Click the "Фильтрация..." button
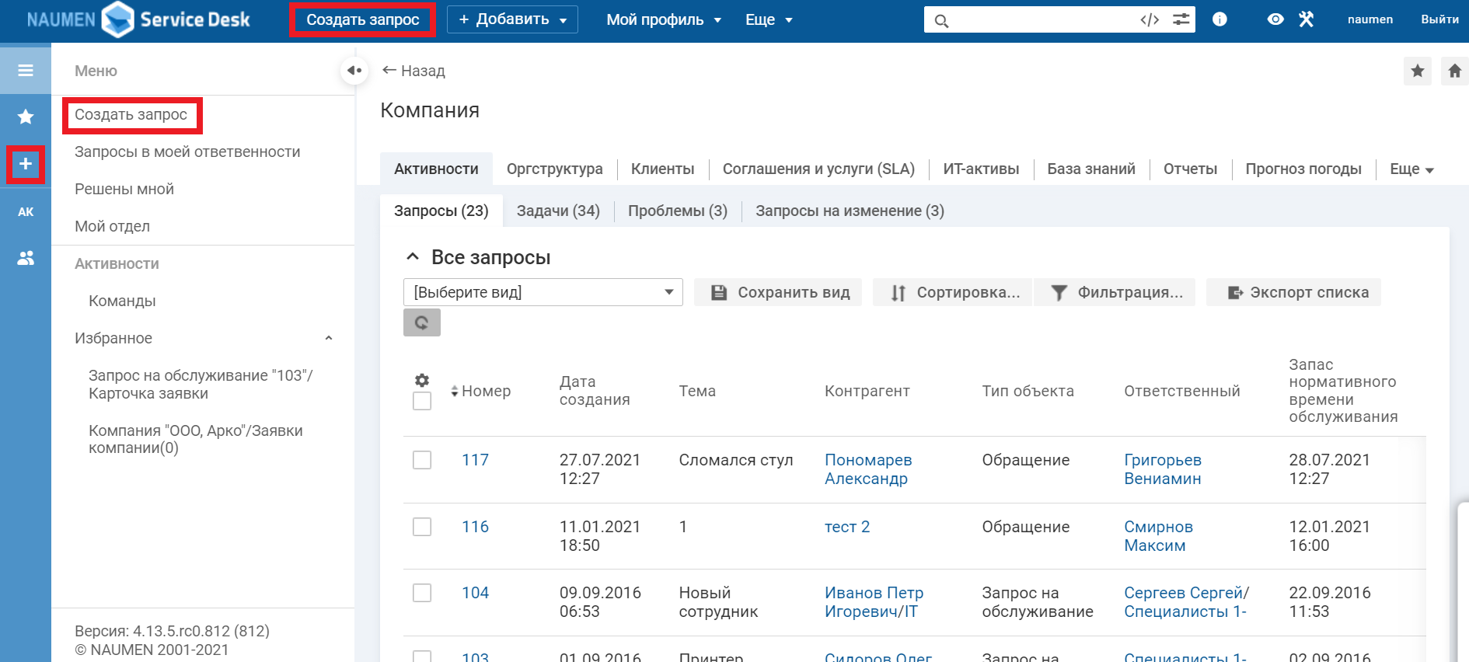 pos(1116,292)
